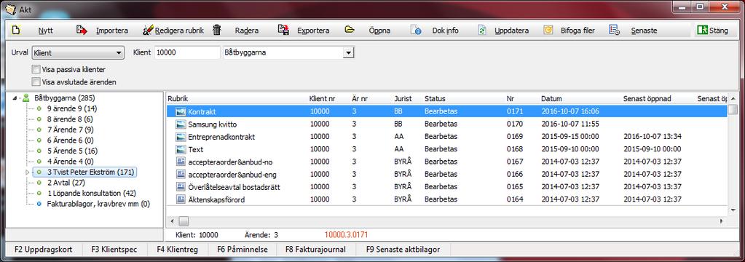Click the image icon beside Samsung kvitto
This screenshot has height=262, width=745.
(x=181, y=124)
